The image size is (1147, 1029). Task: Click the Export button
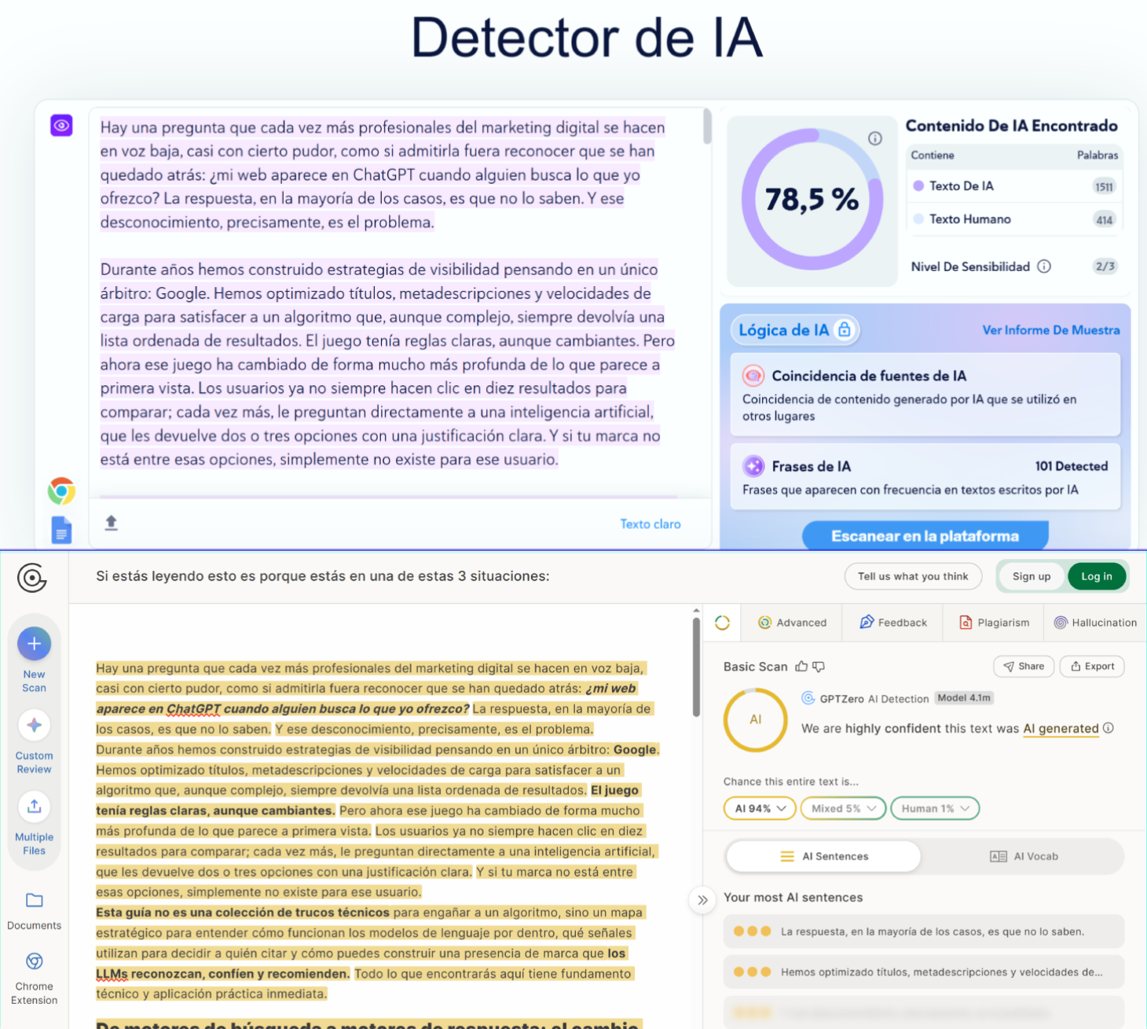(x=1092, y=666)
